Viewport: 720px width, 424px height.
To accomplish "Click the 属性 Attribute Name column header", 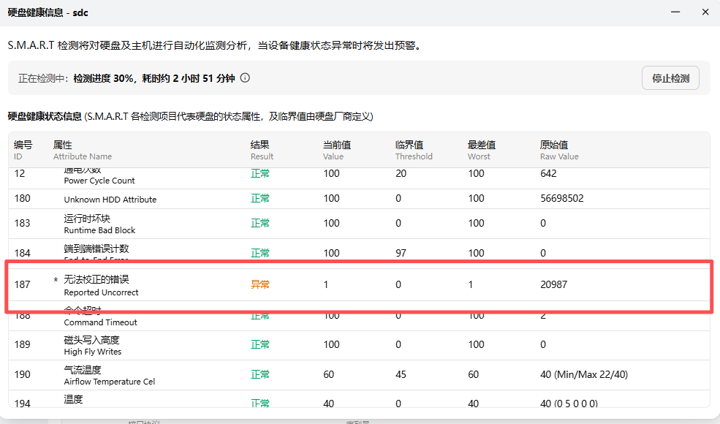I will 82,150.
